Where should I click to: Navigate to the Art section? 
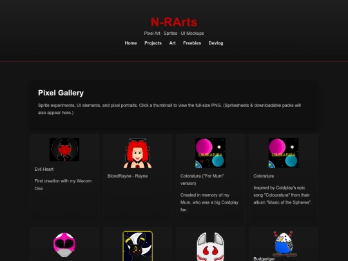coord(172,43)
